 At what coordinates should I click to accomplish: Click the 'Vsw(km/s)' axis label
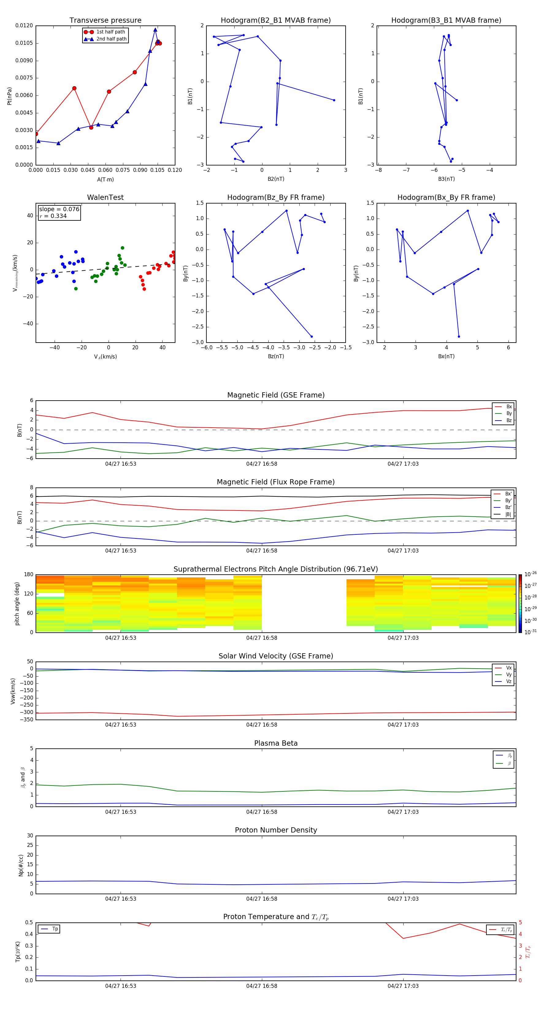[13, 691]
